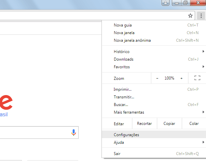Image resolution: width=206 pixels, height=161 pixels.
Task: Select Nova guia menu item
Action: click(x=123, y=25)
